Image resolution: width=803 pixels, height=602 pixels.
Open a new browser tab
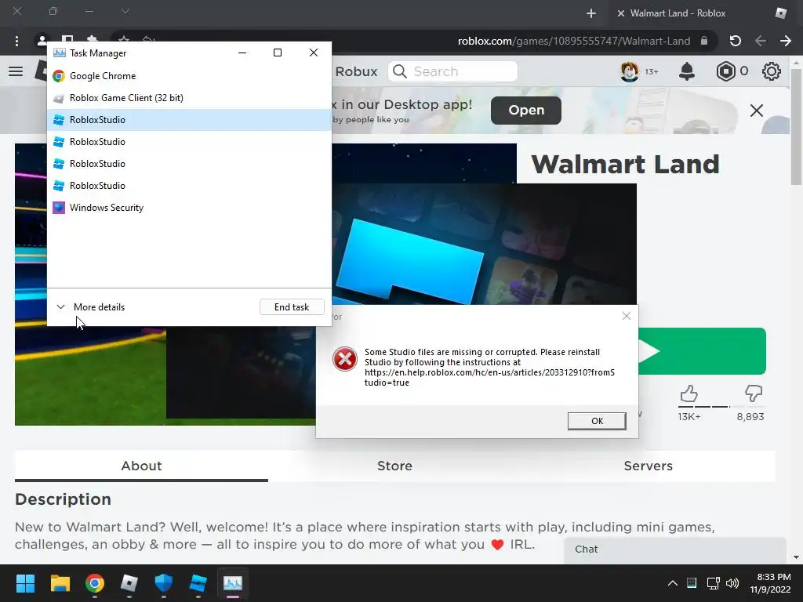591,13
